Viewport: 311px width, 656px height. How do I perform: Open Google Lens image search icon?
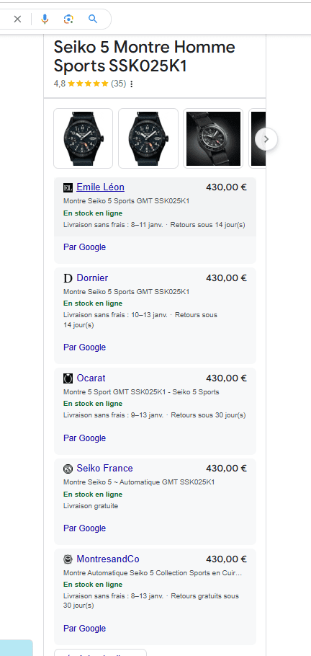click(x=68, y=19)
